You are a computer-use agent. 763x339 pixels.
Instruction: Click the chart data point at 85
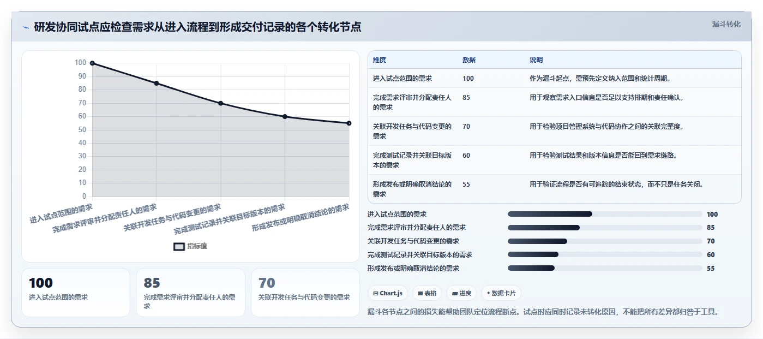157,83
